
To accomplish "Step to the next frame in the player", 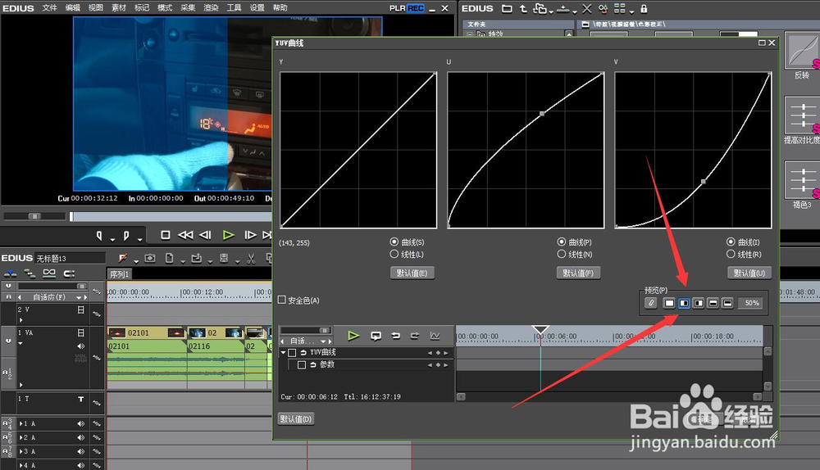I will pyautogui.click(x=250, y=235).
